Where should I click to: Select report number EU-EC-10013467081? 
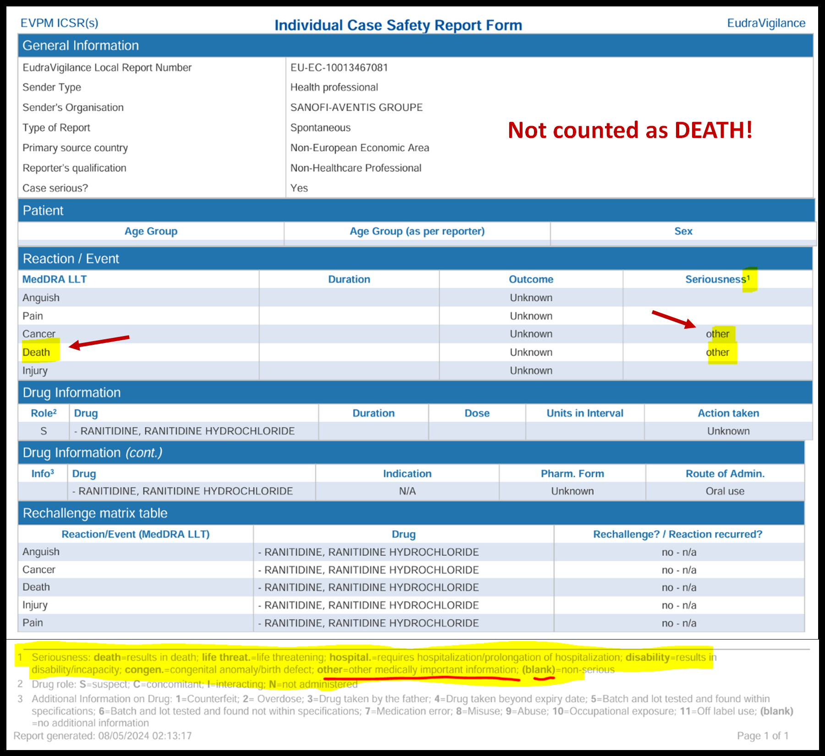(x=339, y=68)
